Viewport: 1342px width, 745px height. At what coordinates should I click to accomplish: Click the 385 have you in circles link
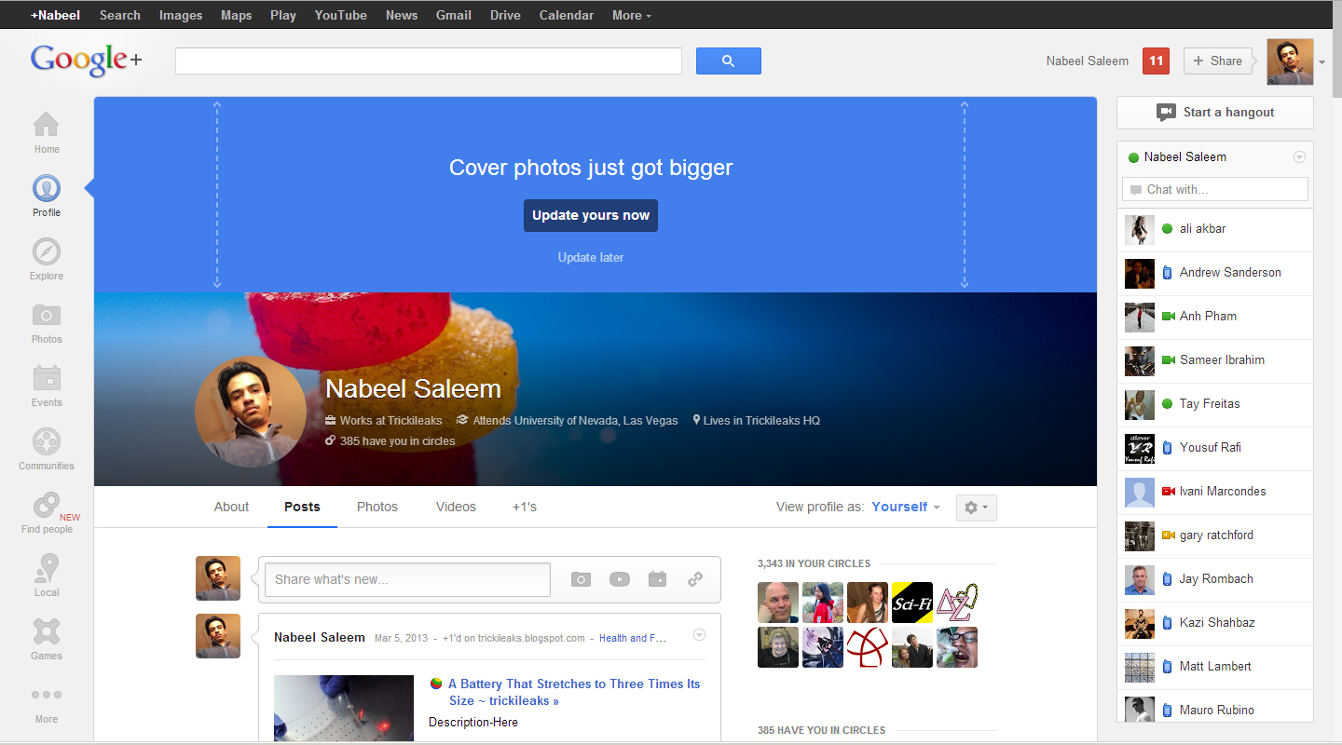[x=397, y=441]
